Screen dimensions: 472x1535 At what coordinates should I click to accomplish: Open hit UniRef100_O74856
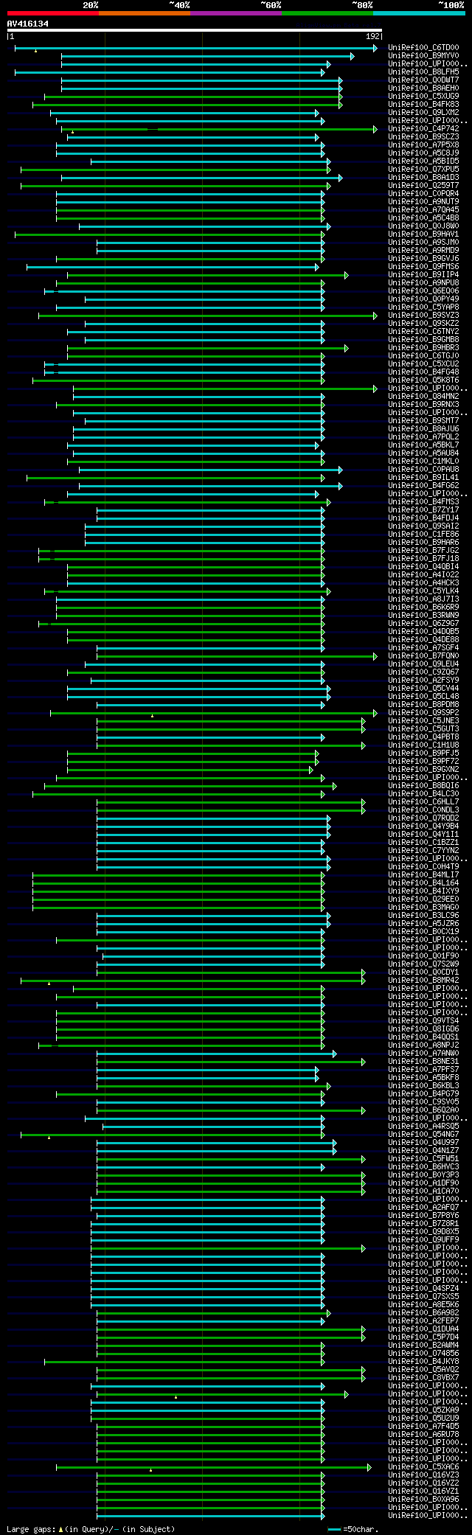coord(423,1354)
